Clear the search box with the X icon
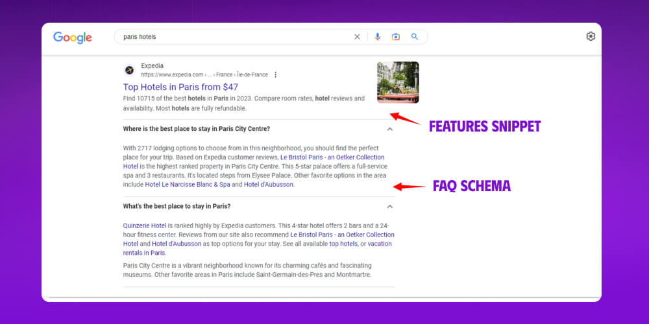This screenshot has width=649, height=324. coord(357,37)
